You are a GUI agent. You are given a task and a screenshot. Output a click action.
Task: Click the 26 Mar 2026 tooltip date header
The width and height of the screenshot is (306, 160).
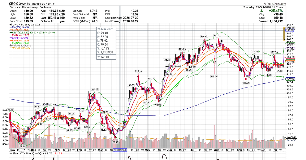coord(105,29)
